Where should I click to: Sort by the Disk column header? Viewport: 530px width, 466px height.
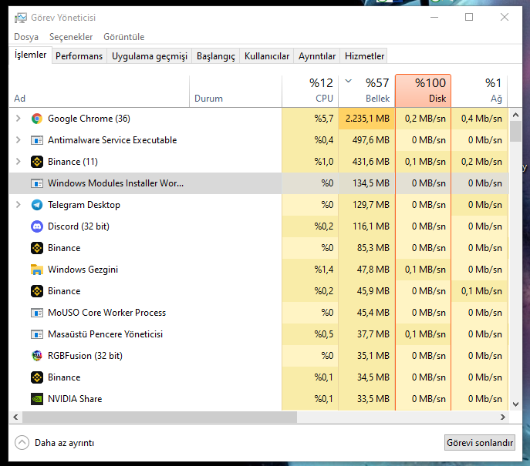click(x=424, y=91)
